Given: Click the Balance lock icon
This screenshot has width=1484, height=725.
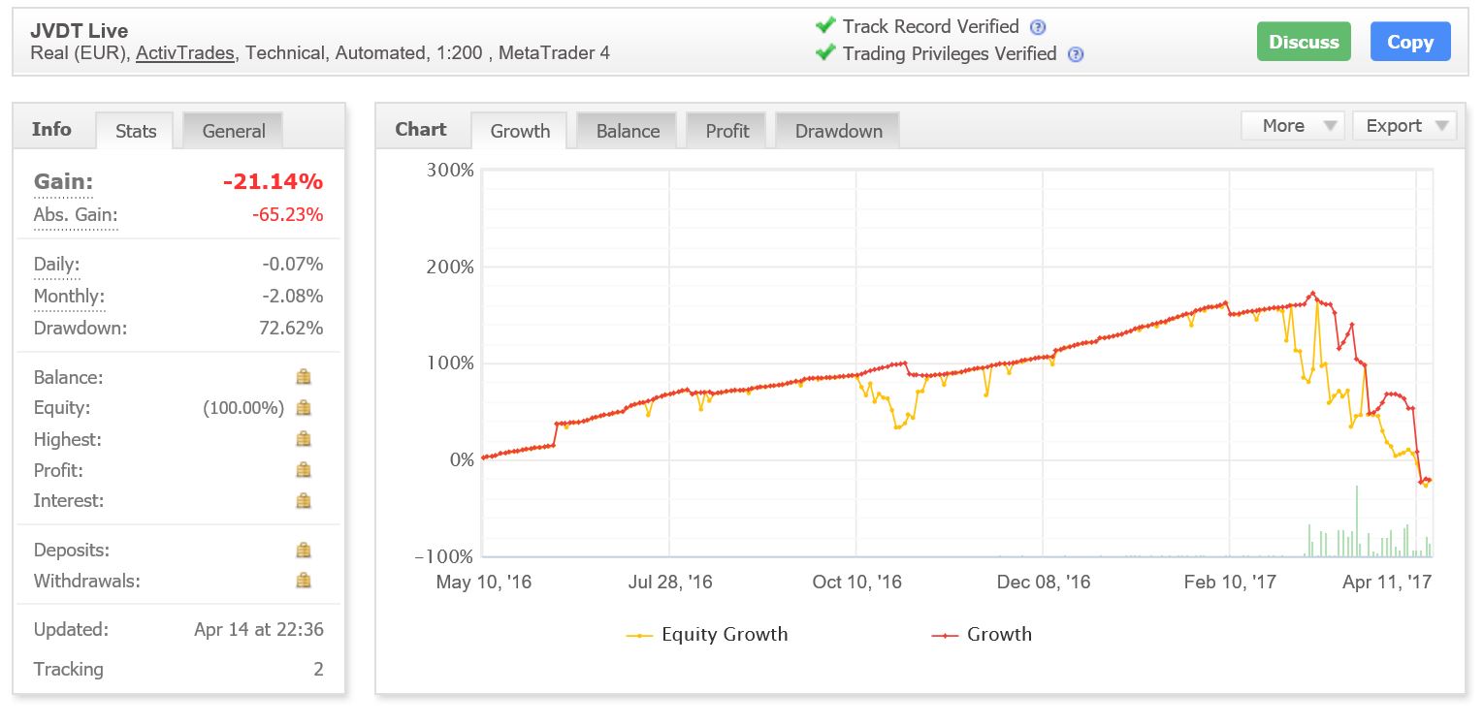Looking at the screenshot, I should click(304, 377).
